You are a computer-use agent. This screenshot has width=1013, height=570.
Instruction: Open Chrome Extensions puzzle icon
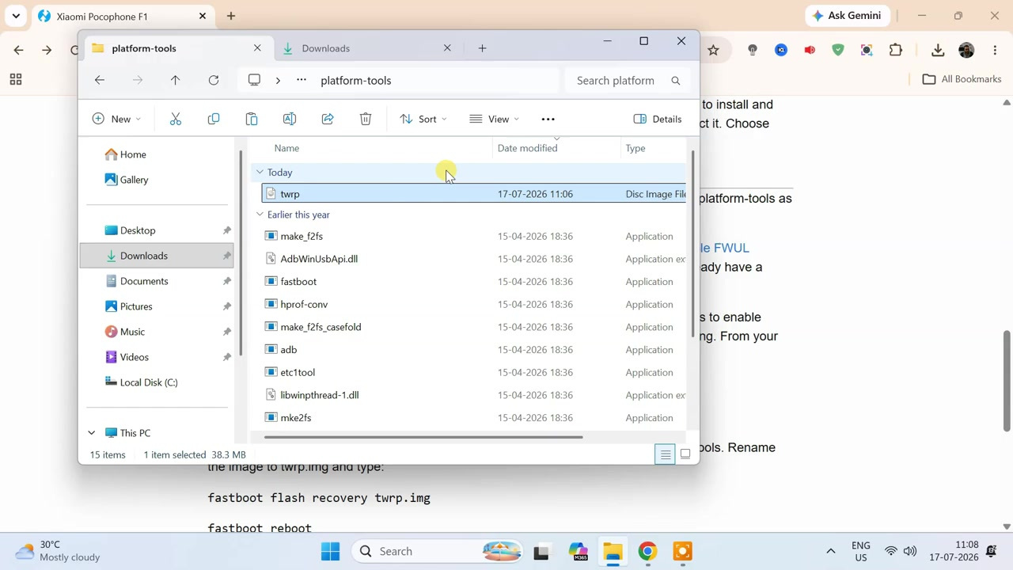(896, 50)
